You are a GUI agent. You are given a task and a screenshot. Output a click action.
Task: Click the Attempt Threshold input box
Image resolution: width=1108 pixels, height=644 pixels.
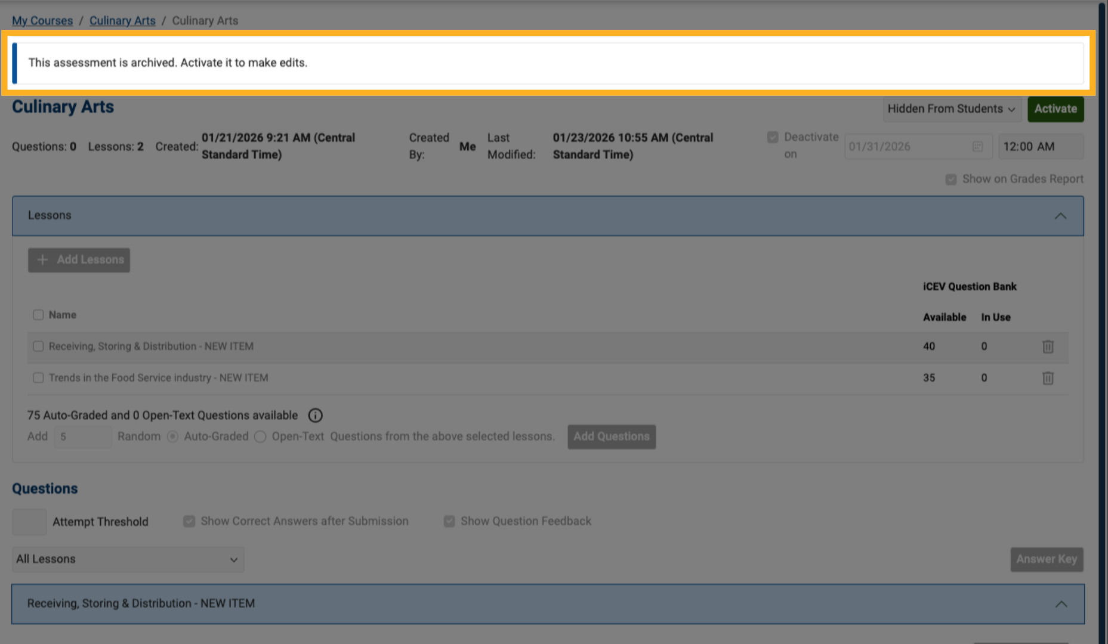(29, 522)
